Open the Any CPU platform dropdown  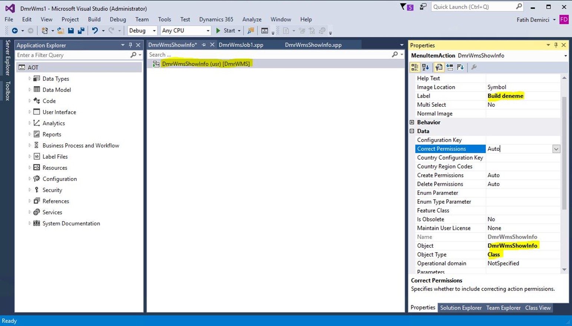(208, 30)
